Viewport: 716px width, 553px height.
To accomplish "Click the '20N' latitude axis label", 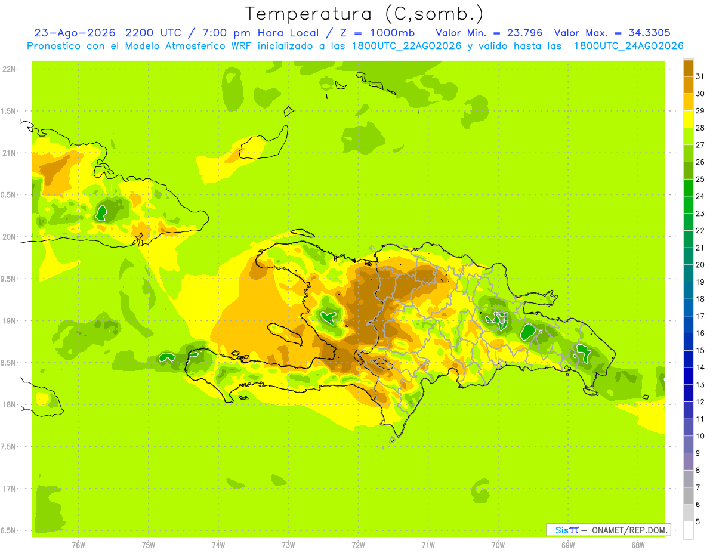I will [9, 237].
